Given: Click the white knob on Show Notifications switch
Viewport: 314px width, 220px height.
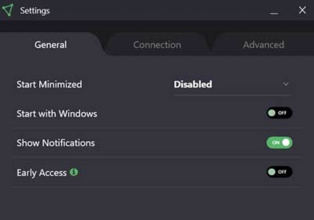Looking at the screenshot, I should click(286, 143).
